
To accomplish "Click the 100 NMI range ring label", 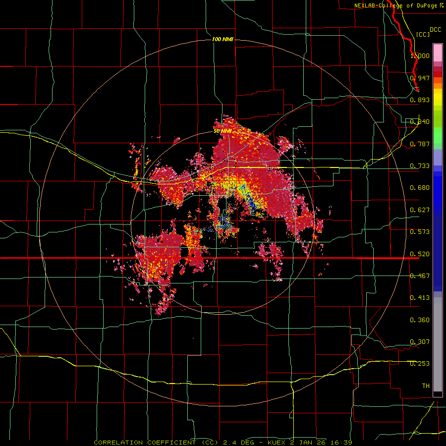I will pyautogui.click(x=223, y=39).
